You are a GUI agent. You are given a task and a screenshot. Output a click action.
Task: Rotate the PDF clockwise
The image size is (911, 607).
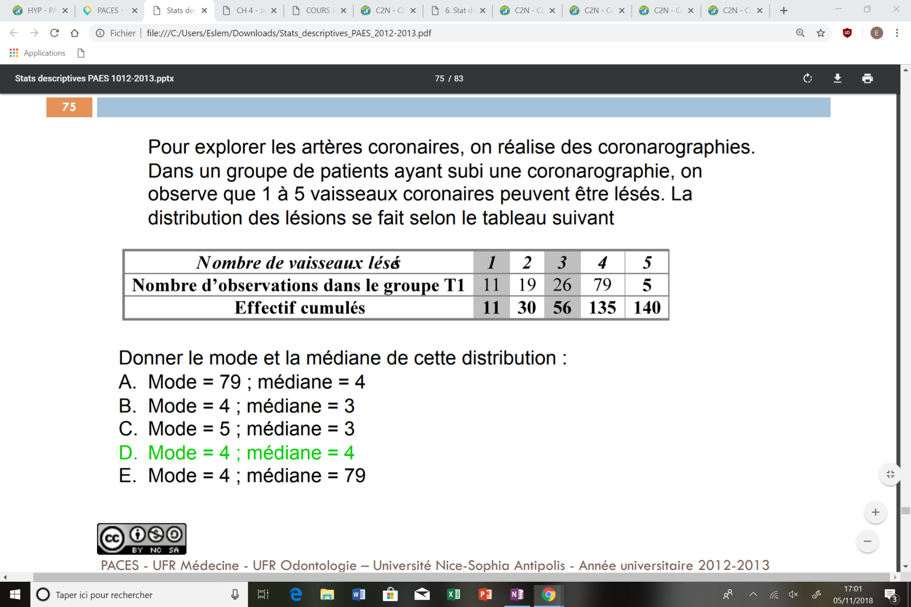[807, 79]
